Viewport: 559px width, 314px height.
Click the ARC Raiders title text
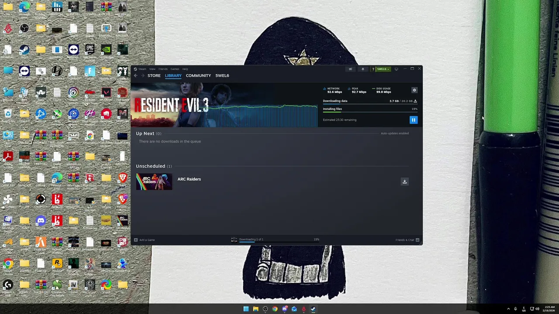click(x=189, y=179)
